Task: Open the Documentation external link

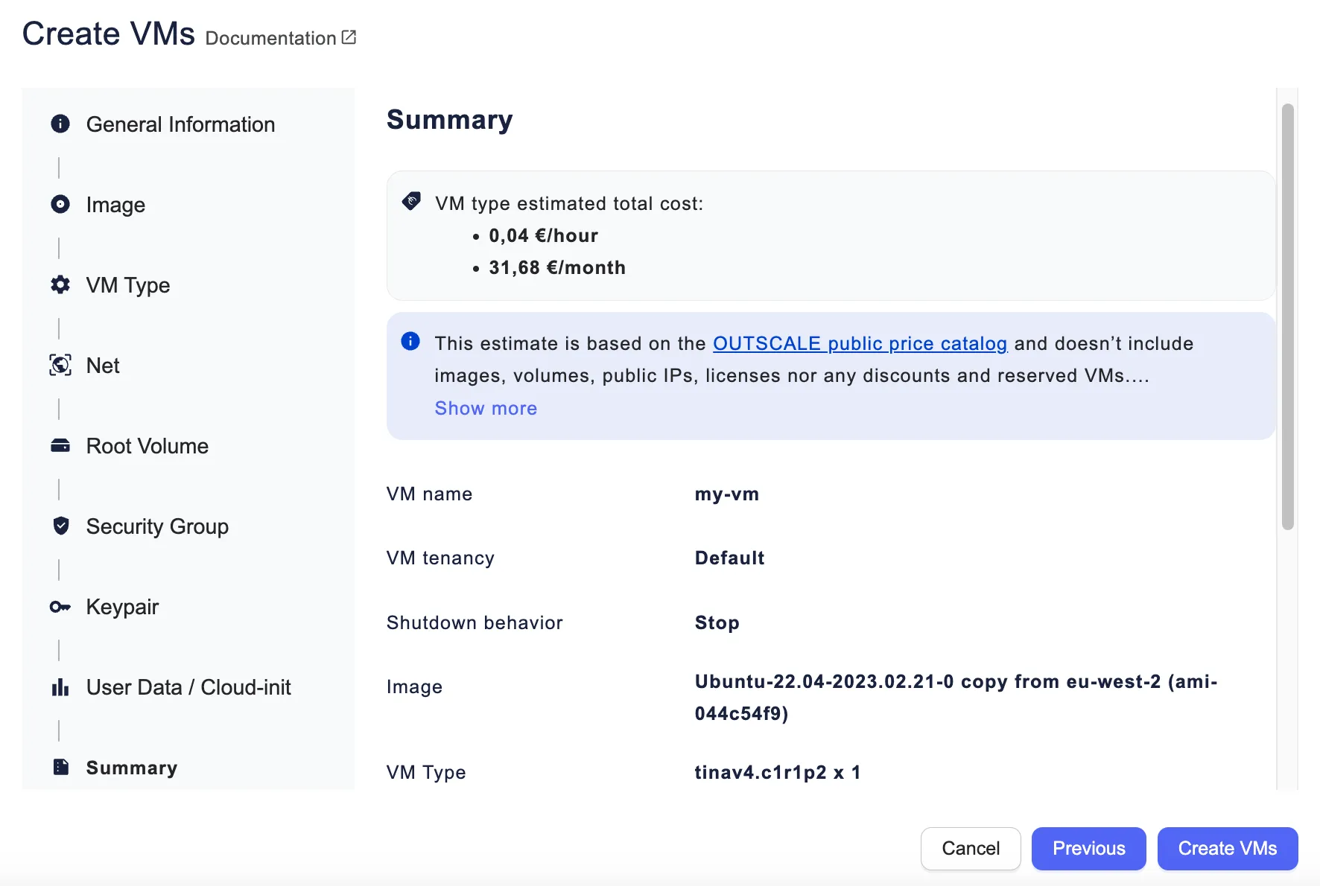Action: (280, 38)
